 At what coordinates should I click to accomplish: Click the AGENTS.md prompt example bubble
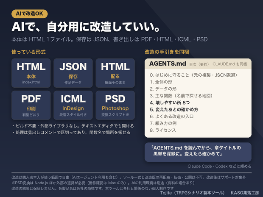tap(198, 152)
